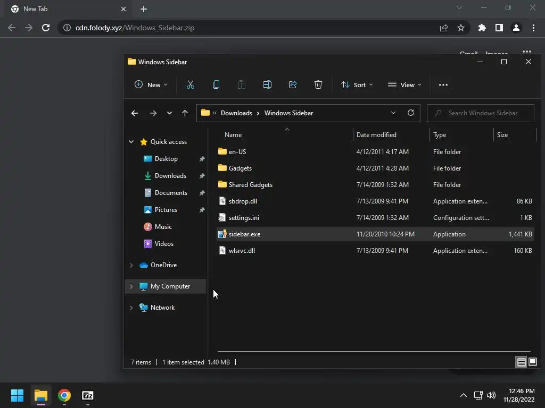Collapse the Quick access tree
This screenshot has height=408, width=545.
(x=131, y=142)
